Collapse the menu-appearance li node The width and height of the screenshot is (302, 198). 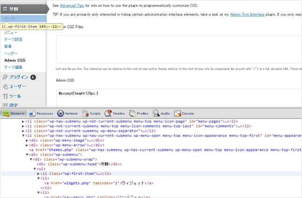click(x=23, y=136)
